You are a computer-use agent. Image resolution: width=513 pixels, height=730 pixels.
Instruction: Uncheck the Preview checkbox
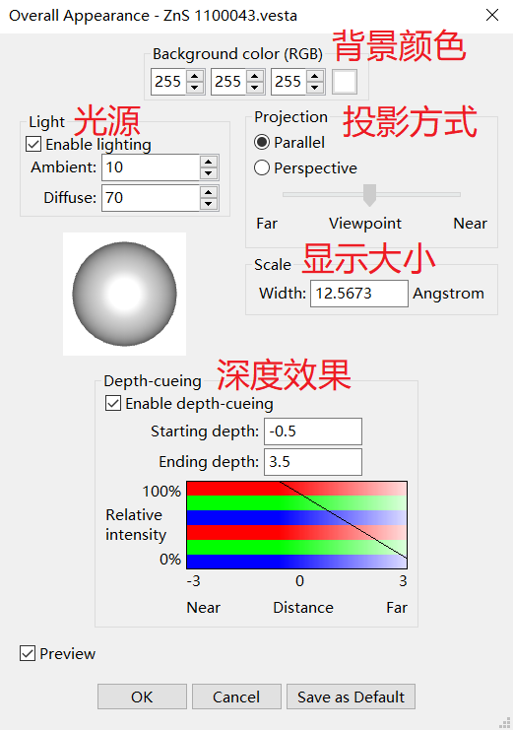(28, 653)
